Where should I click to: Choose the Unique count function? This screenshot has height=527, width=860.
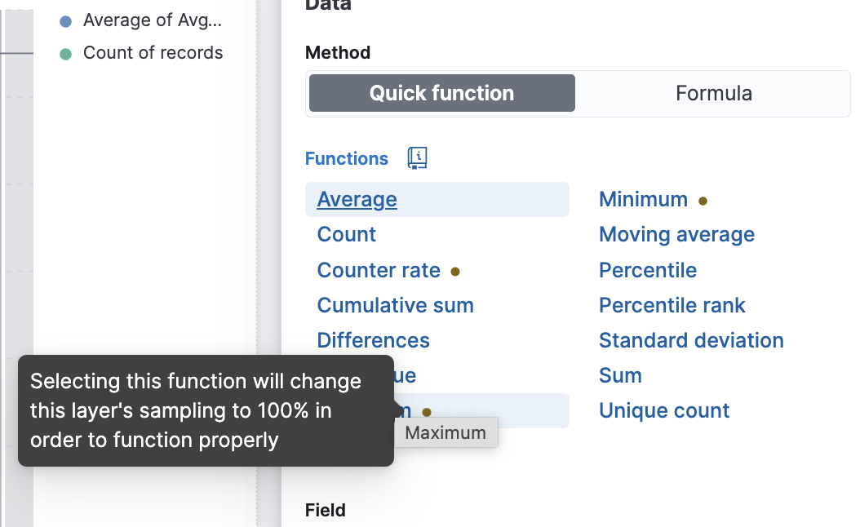(x=663, y=410)
